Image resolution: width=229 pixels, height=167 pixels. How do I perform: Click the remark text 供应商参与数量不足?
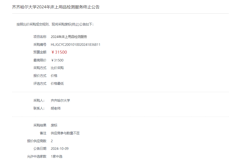pos(65,133)
